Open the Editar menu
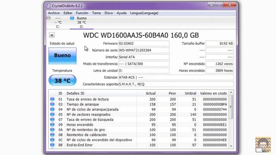This screenshot has height=155, width=276. click(68, 13)
